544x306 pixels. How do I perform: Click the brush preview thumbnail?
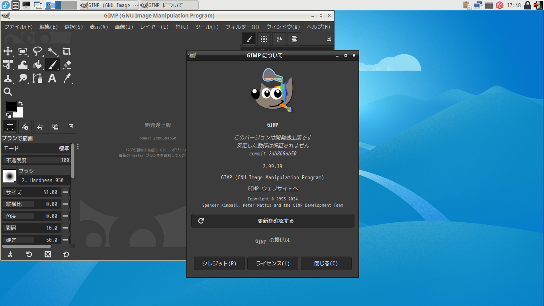[10, 176]
